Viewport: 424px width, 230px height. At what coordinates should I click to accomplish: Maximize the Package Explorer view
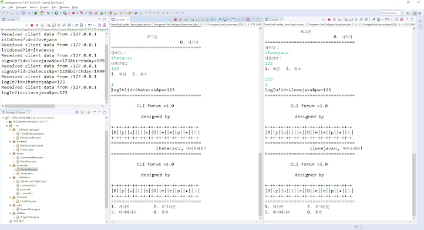tap(105, 112)
